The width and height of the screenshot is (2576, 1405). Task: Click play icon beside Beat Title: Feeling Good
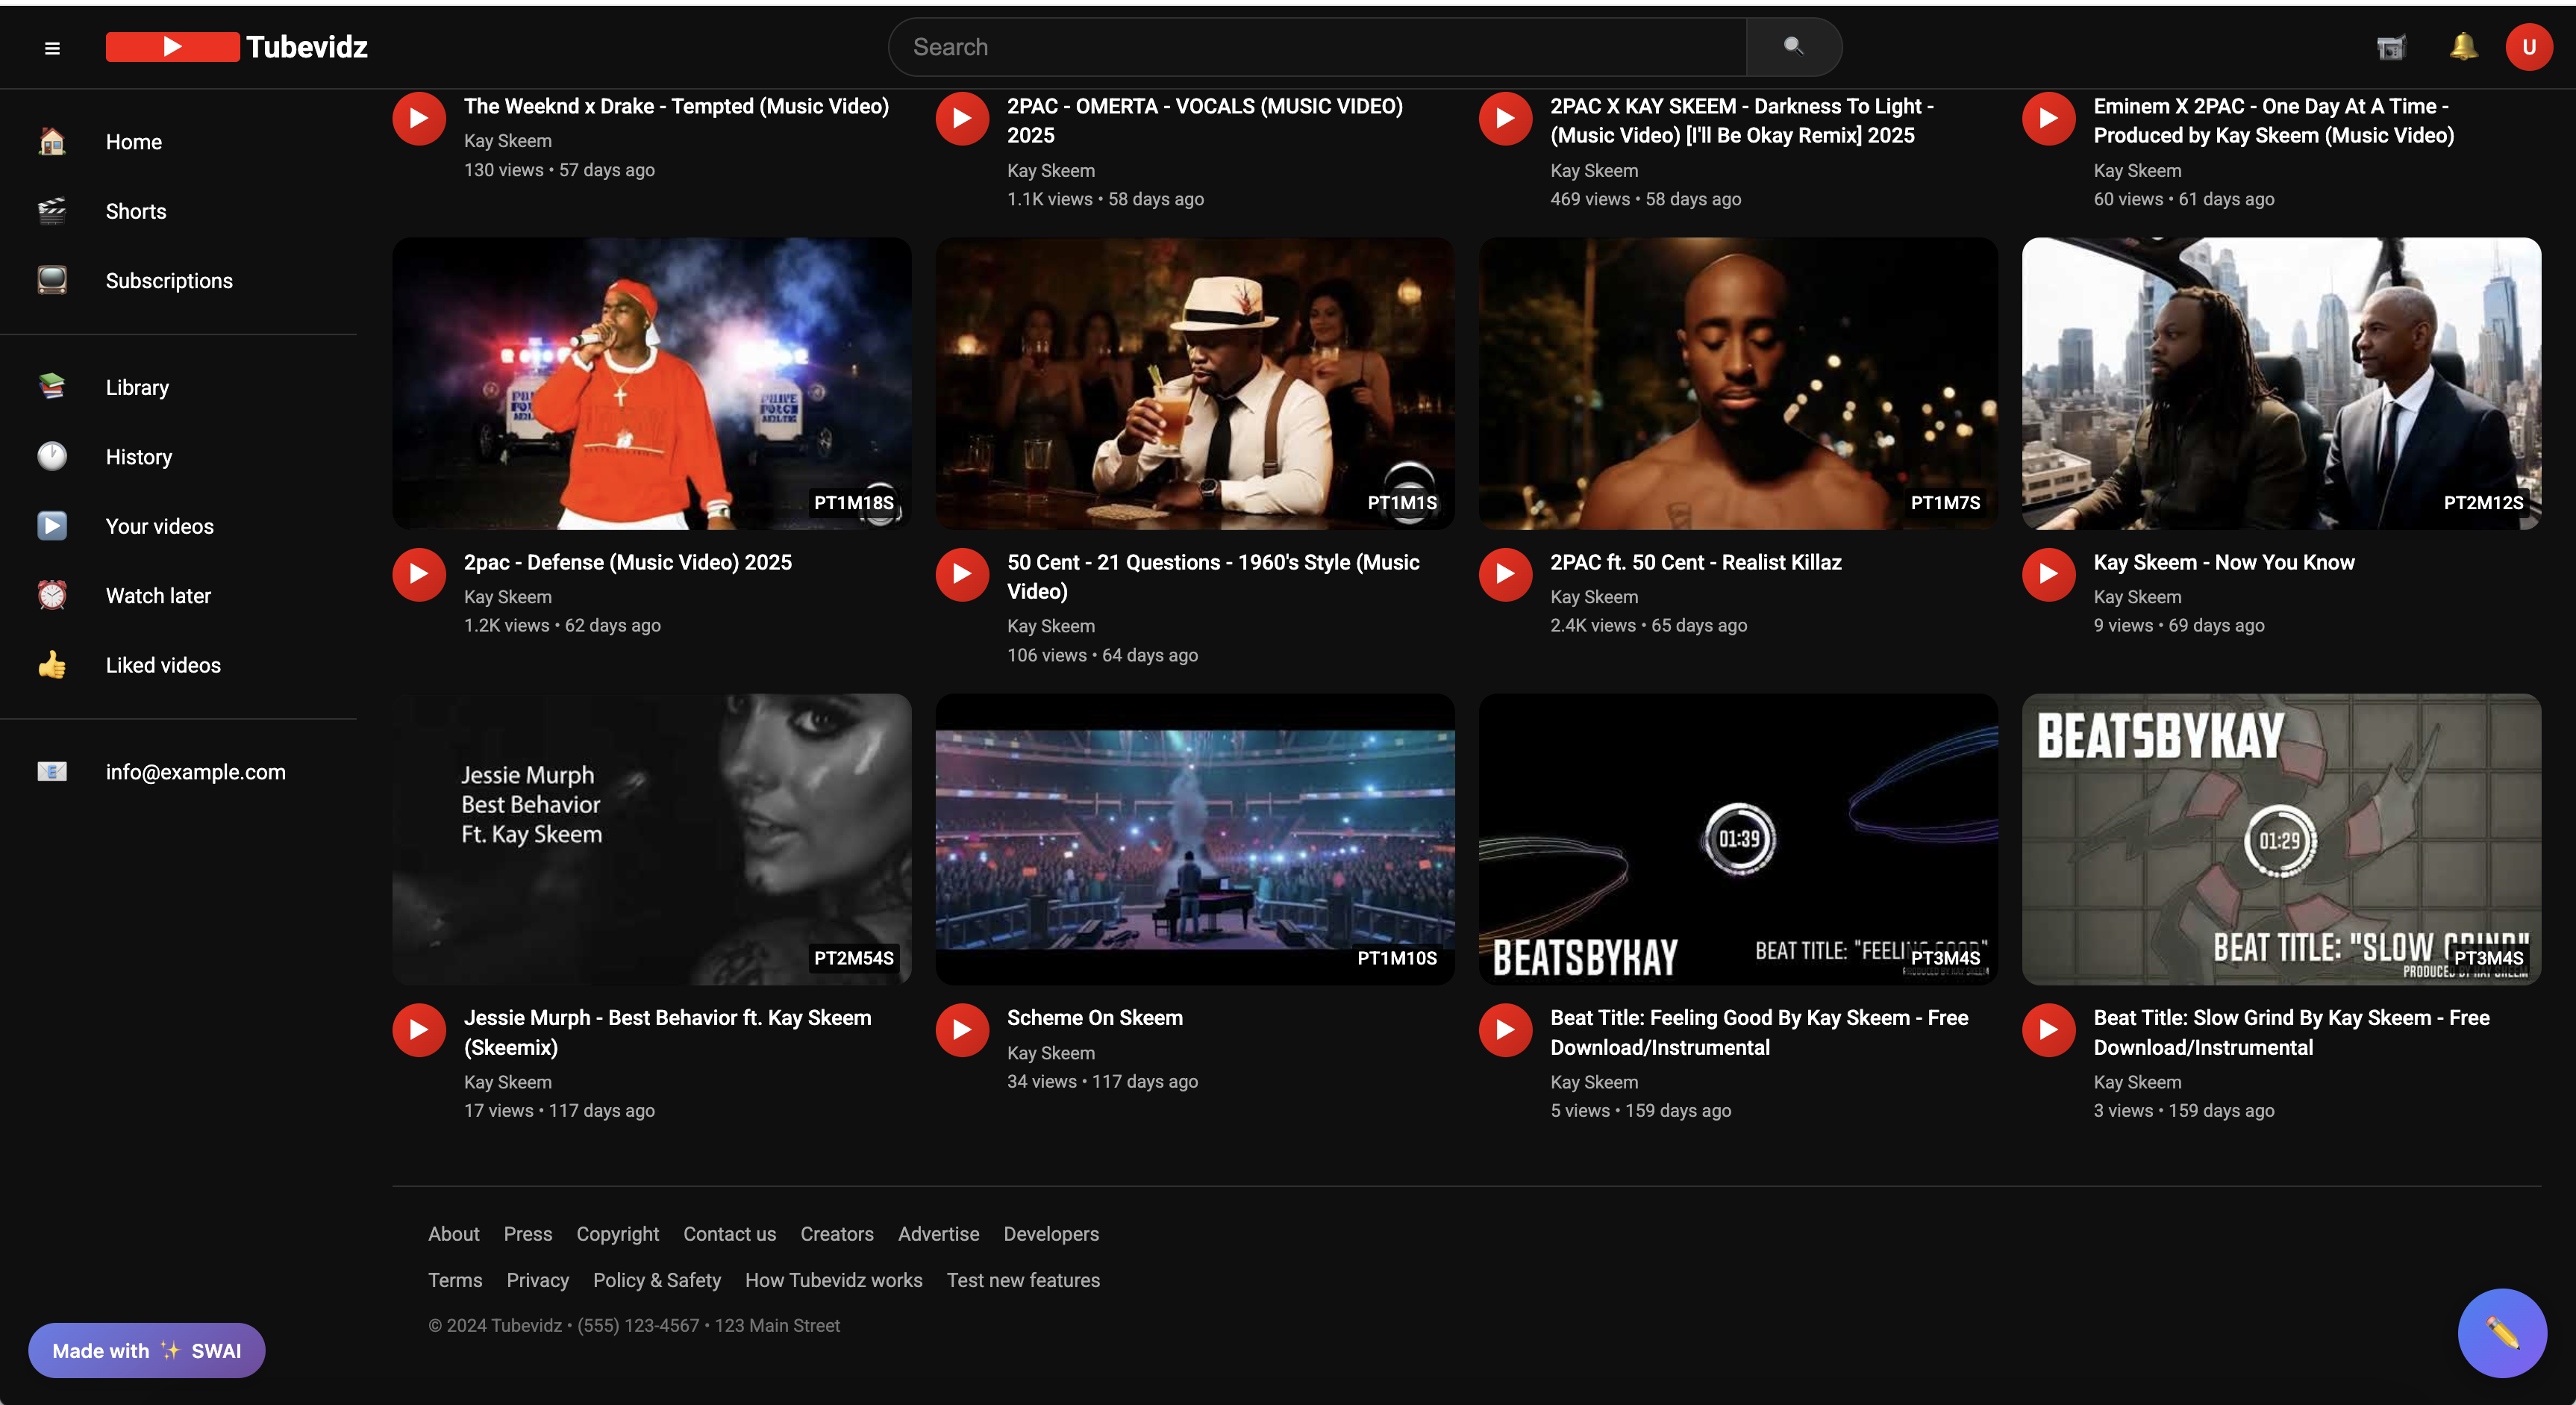coord(1505,1029)
